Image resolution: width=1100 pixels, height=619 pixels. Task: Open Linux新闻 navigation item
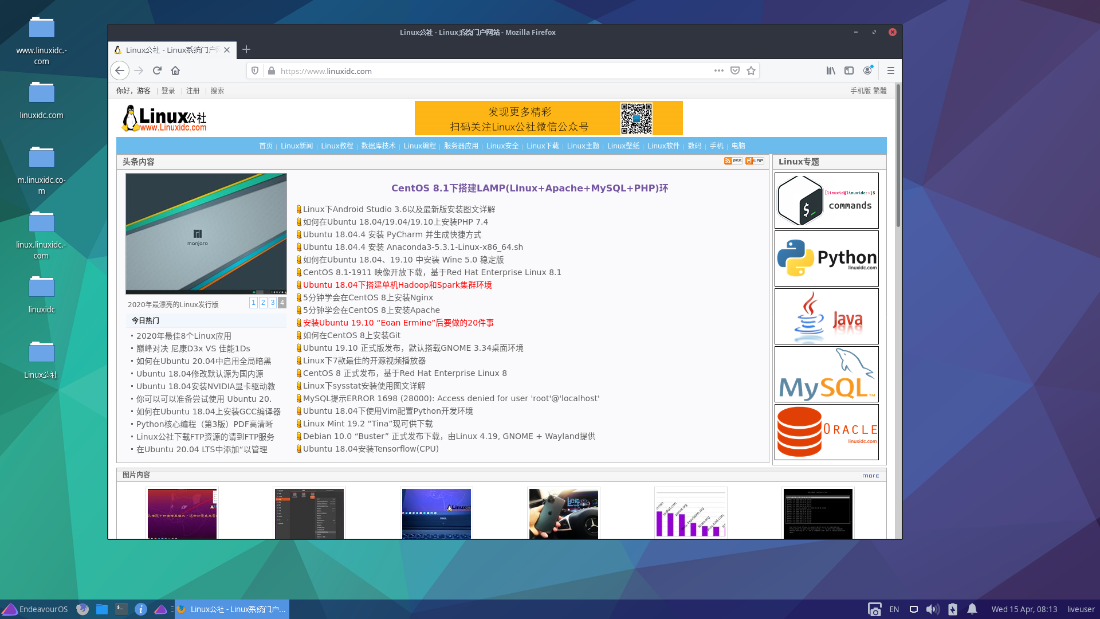click(297, 146)
